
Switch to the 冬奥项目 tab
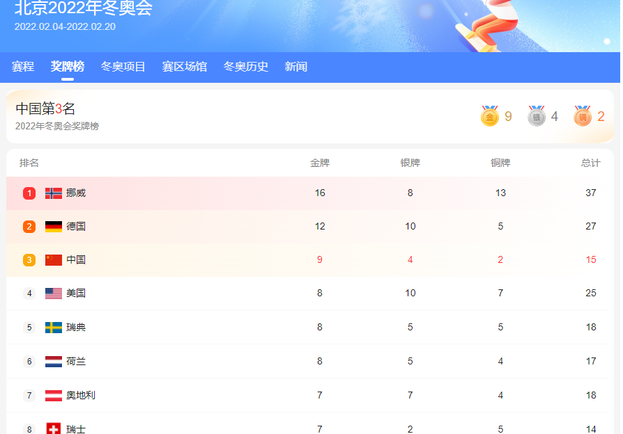tap(123, 66)
